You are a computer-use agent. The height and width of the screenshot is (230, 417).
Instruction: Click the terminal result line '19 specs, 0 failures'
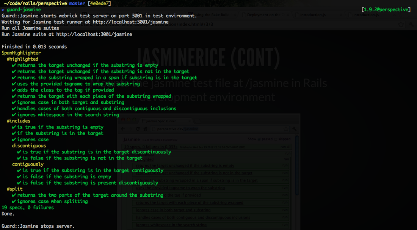28,207
